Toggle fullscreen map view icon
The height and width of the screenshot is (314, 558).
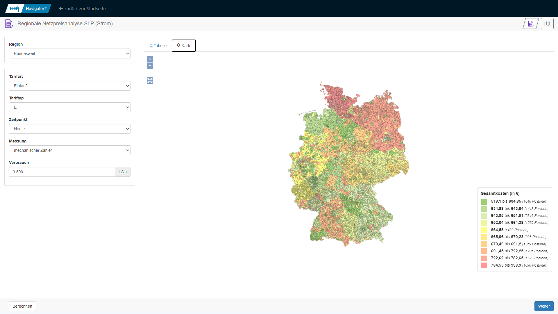[150, 81]
